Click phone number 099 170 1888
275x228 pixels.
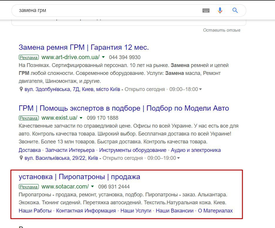(102, 118)
